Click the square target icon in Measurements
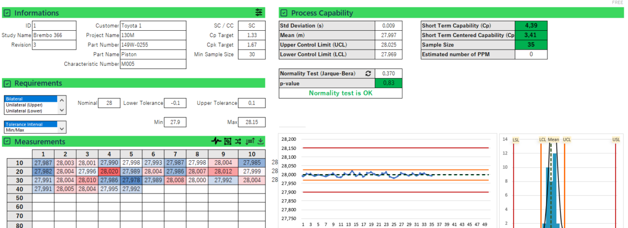The image size is (628, 228). [228, 141]
